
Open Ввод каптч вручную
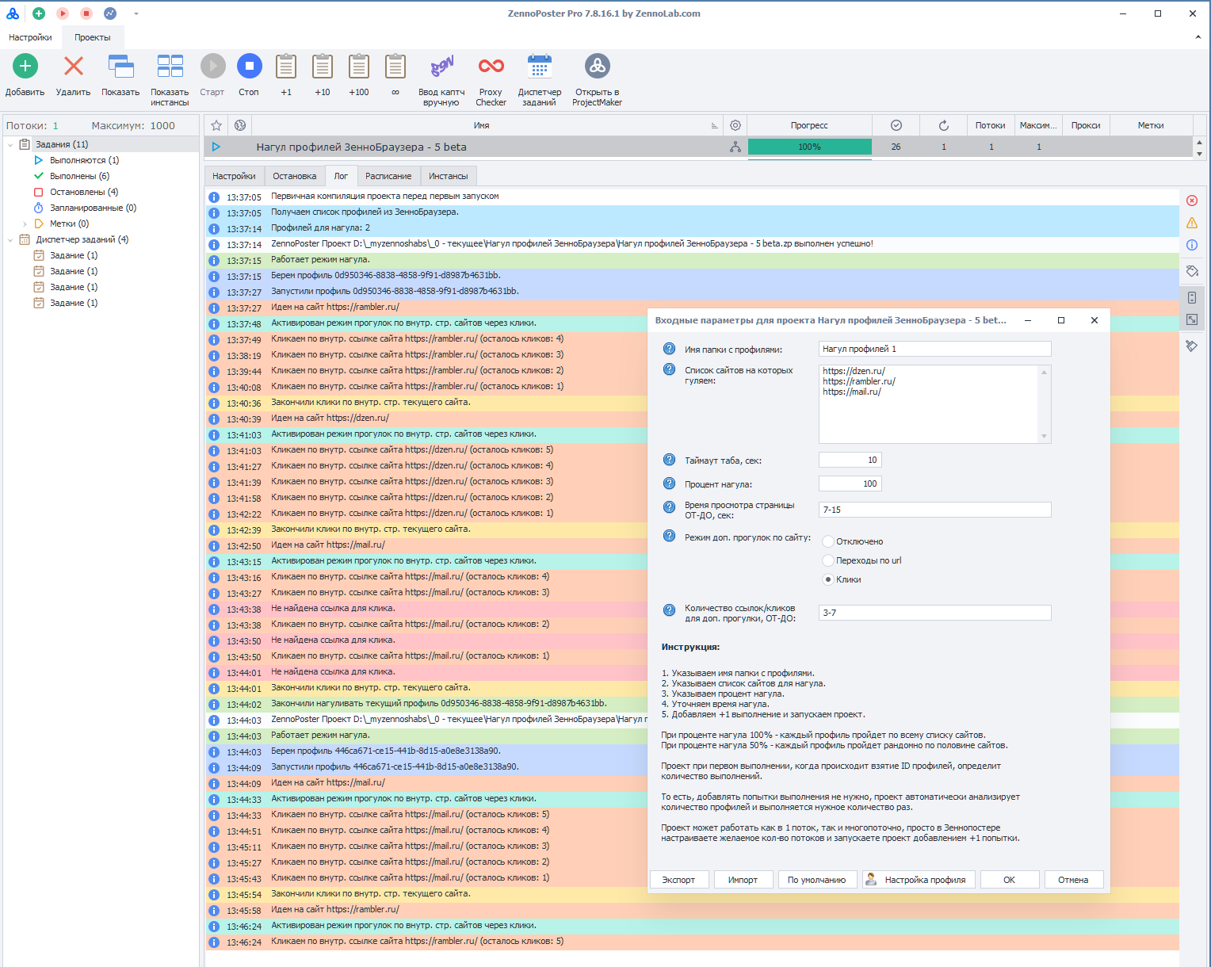441,67
